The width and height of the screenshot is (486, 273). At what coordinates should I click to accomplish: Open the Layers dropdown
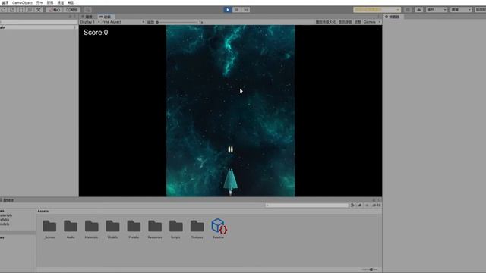tap(461, 10)
